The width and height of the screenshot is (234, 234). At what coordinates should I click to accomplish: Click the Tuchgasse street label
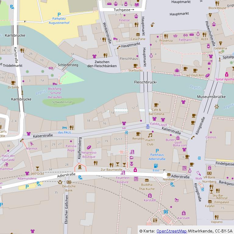click(x=122, y=10)
